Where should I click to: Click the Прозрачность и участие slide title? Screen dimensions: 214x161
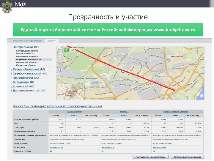click(x=108, y=17)
